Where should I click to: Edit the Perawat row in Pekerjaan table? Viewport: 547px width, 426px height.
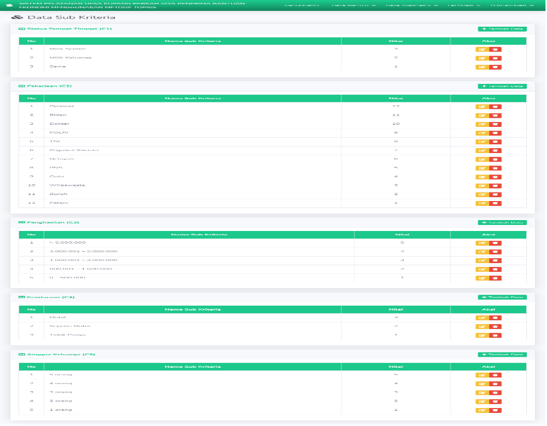pos(482,107)
